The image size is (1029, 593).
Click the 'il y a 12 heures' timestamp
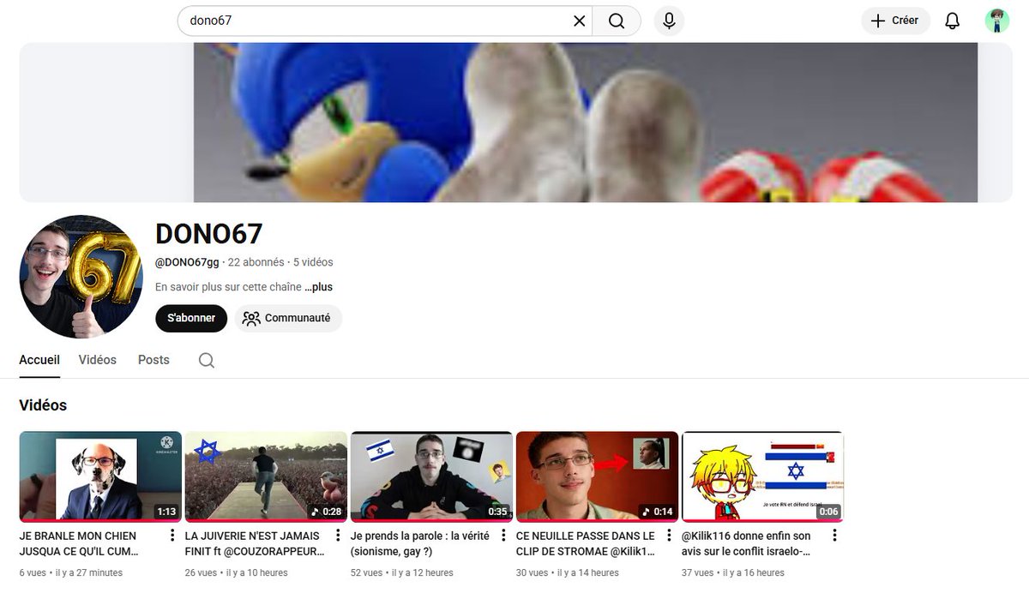pos(423,572)
